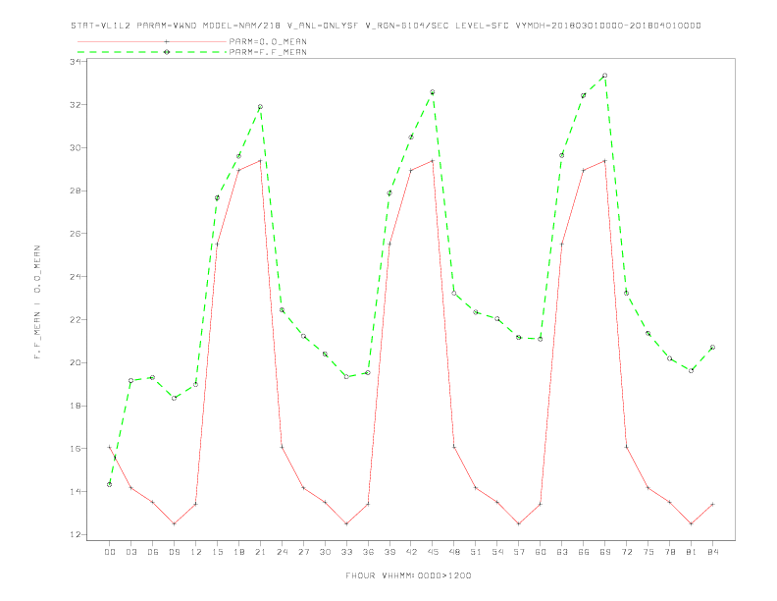This screenshot has height=601, width=777.
Task: Select green F.F_MEAN peak point at hour 69
Action: pyautogui.click(x=604, y=76)
